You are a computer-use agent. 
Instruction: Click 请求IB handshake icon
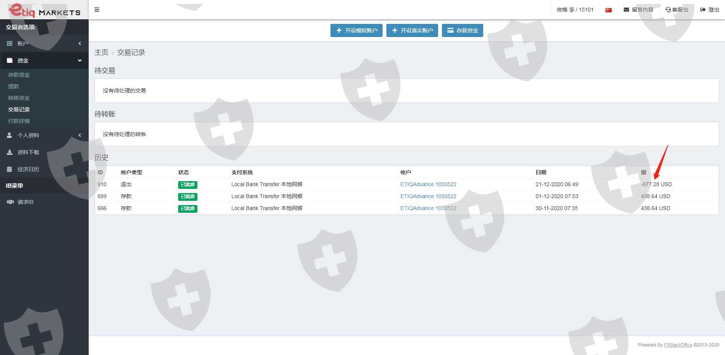pyautogui.click(x=10, y=202)
